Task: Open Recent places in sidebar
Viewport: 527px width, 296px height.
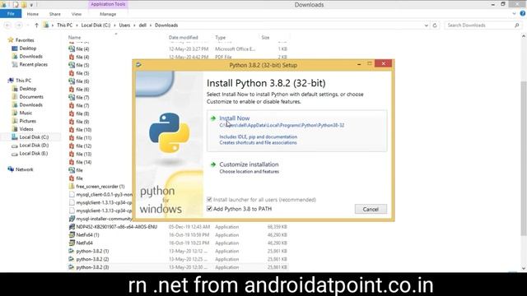Action: [33, 64]
